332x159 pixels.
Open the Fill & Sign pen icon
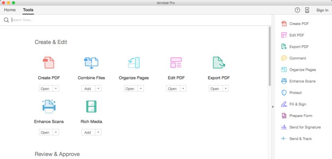click(284, 104)
